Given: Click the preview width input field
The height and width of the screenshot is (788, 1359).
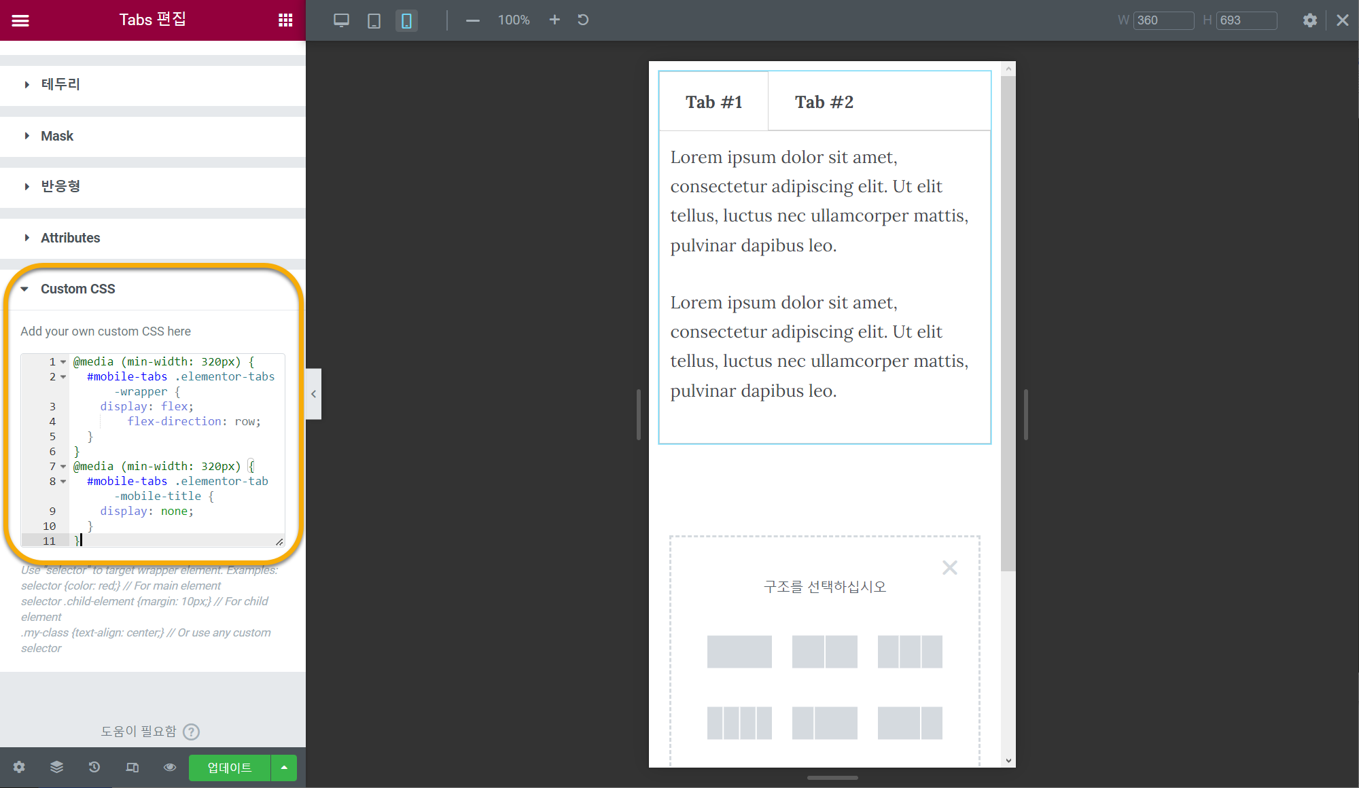Looking at the screenshot, I should click(1163, 20).
